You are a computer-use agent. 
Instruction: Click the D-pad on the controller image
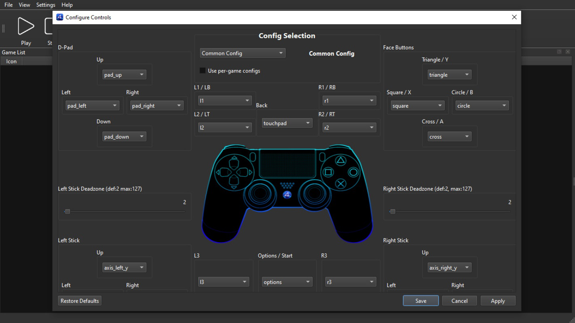click(234, 172)
